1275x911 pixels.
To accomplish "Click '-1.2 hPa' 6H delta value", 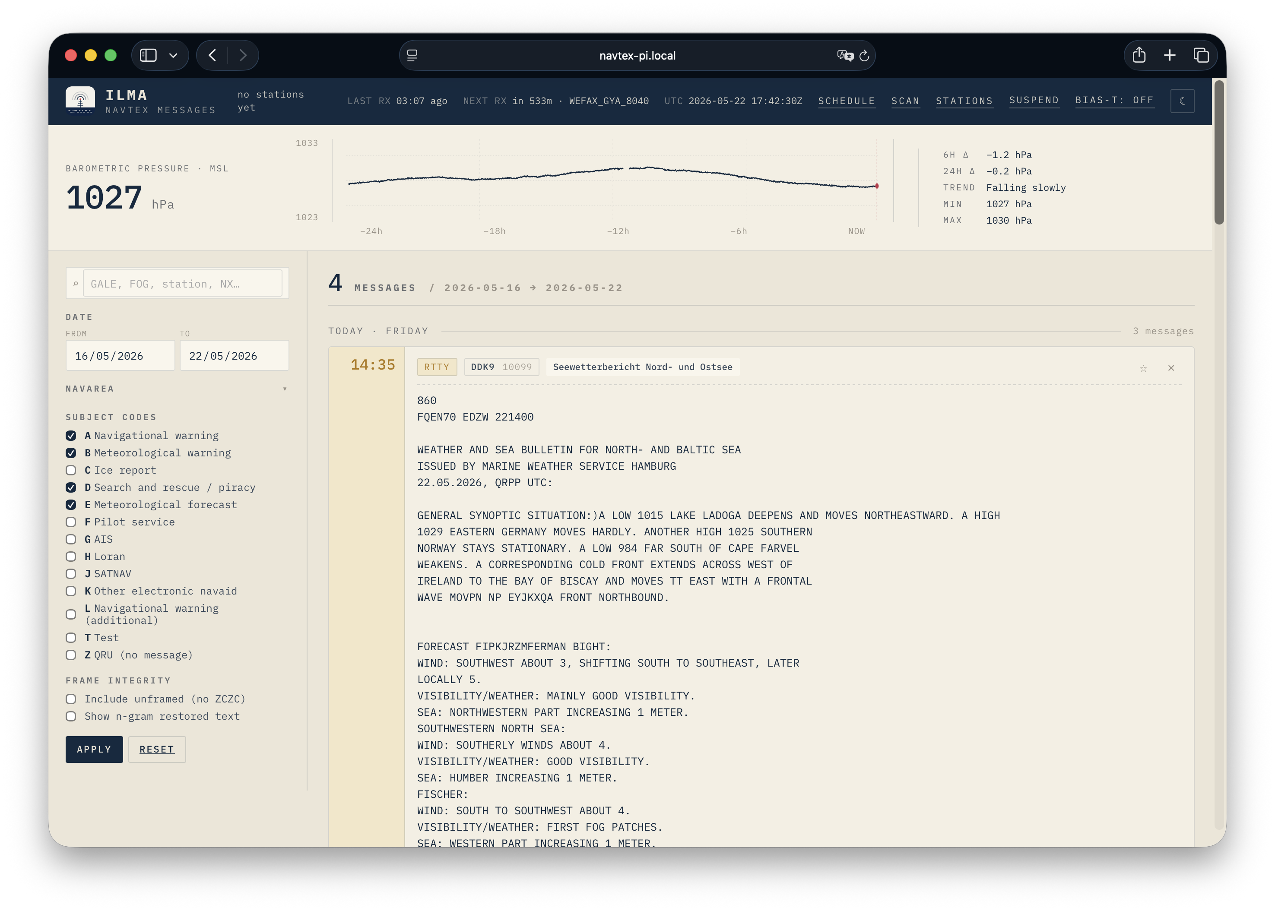I will click(1009, 155).
